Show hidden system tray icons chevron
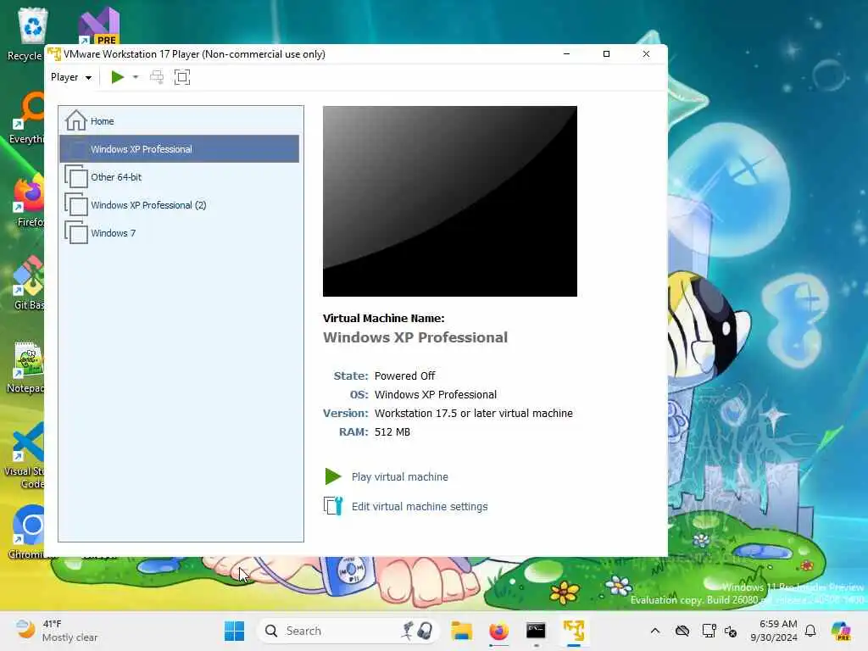This screenshot has width=868, height=651. pos(655,631)
